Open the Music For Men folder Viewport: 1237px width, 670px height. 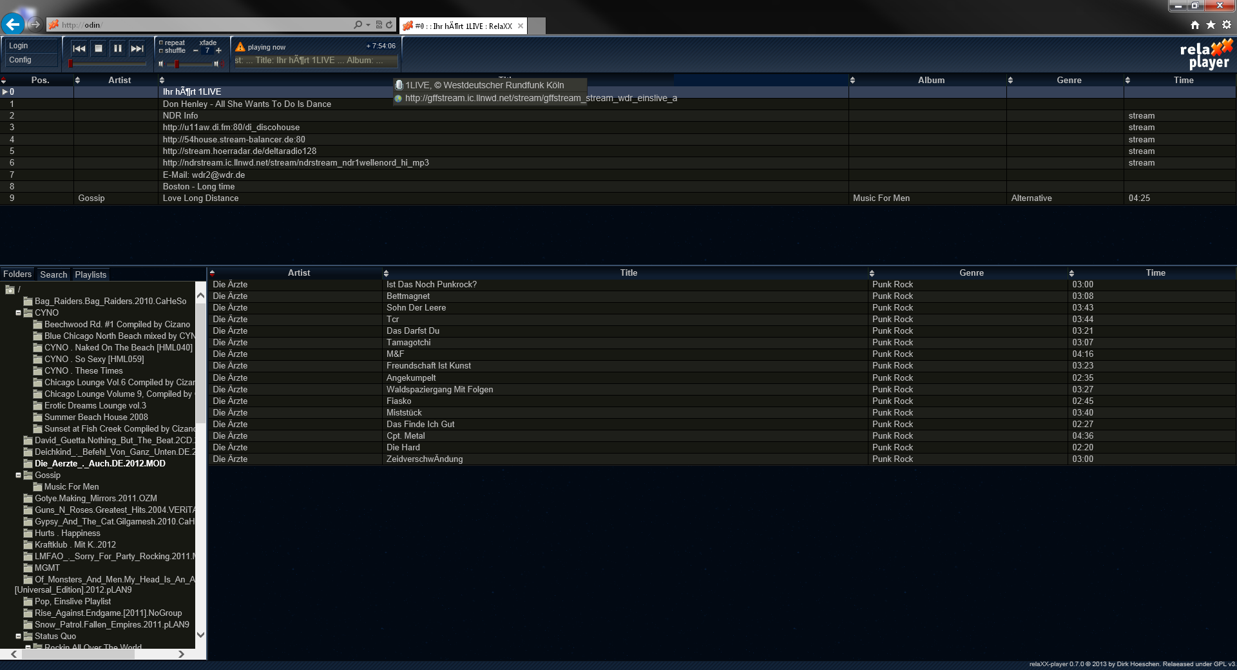pos(72,486)
